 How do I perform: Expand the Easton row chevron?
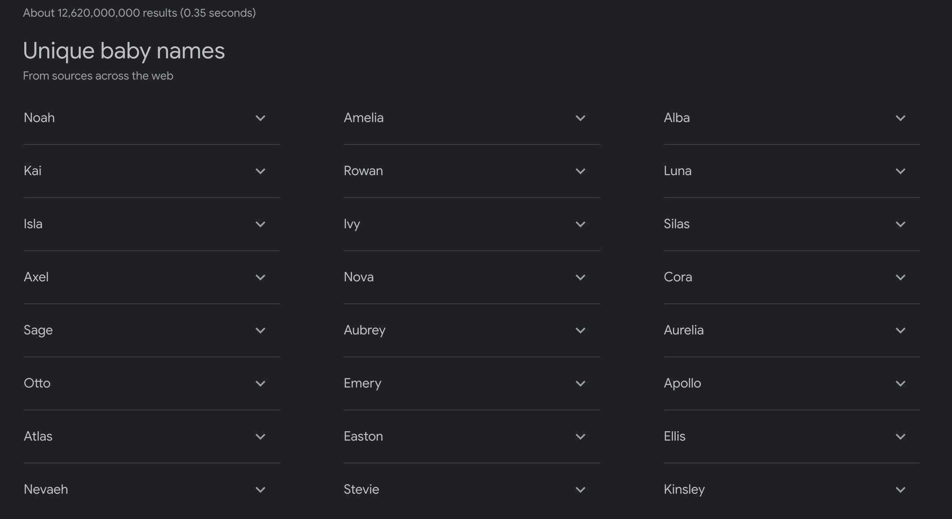[x=580, y=437]
